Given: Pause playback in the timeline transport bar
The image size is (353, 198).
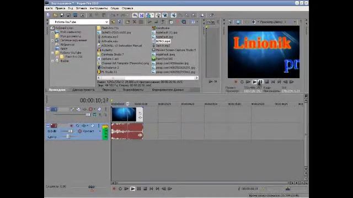Looking at the screenshot, I should 139,189.
